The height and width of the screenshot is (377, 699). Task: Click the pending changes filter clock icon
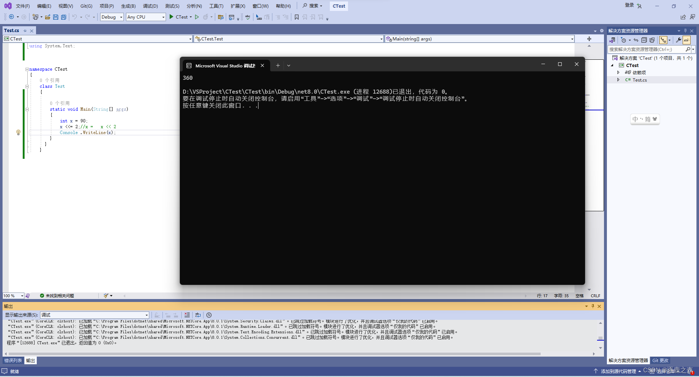pyautogui.click(x=624, y=40)
